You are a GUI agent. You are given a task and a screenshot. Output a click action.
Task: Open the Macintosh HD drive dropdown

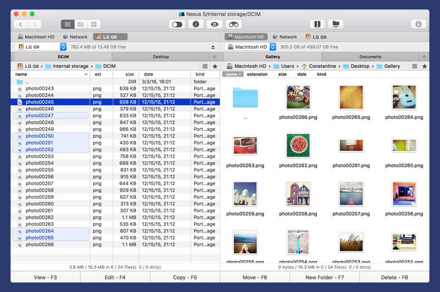click(x=250, y=47)
